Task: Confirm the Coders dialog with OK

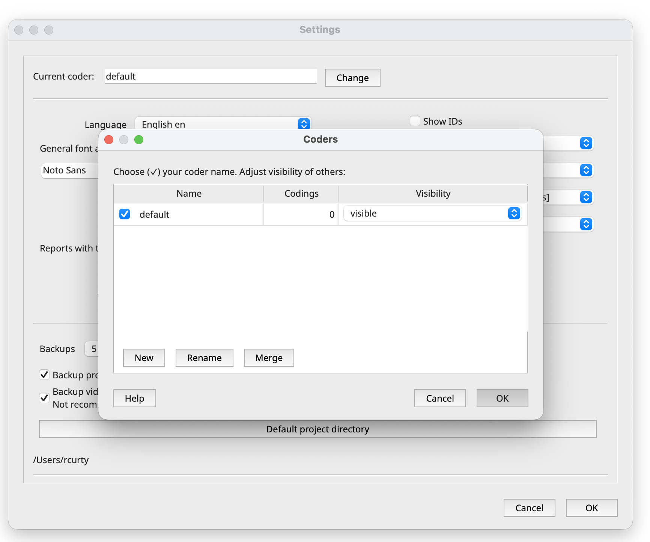Action: [503, 398]
